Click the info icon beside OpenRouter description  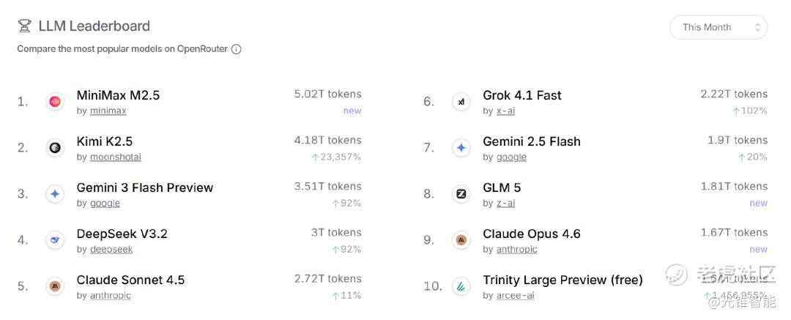(237, 49)
